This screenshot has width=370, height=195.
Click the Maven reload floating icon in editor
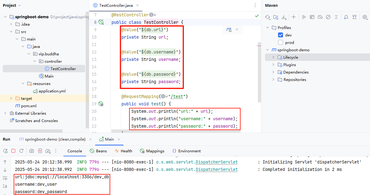229,30
